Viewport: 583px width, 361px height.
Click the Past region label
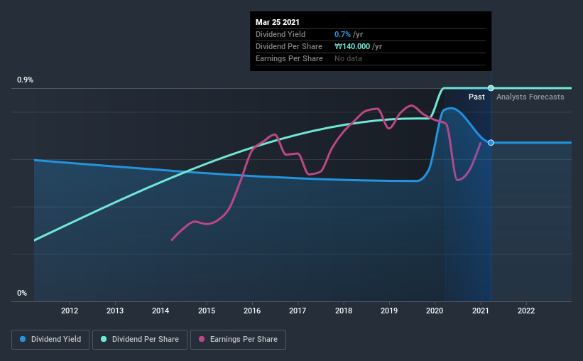pyautogui.click(x=476, y=97)
